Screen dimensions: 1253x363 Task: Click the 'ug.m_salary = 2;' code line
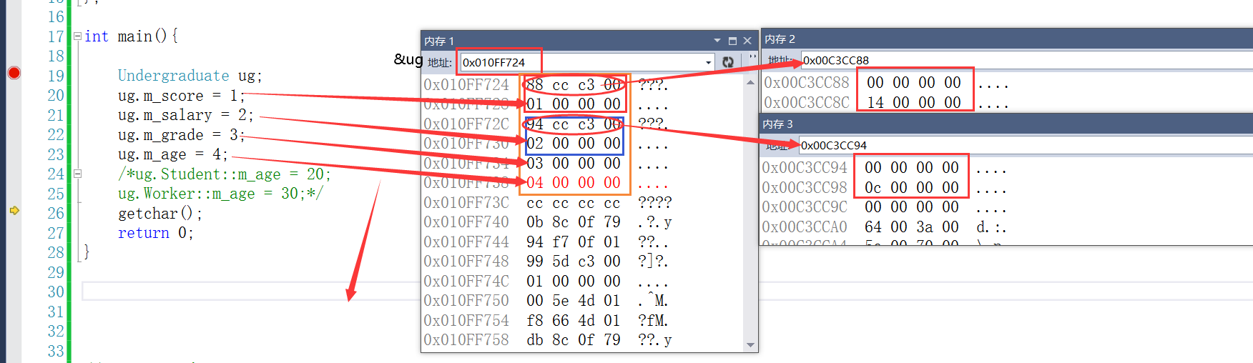[186, 115]
